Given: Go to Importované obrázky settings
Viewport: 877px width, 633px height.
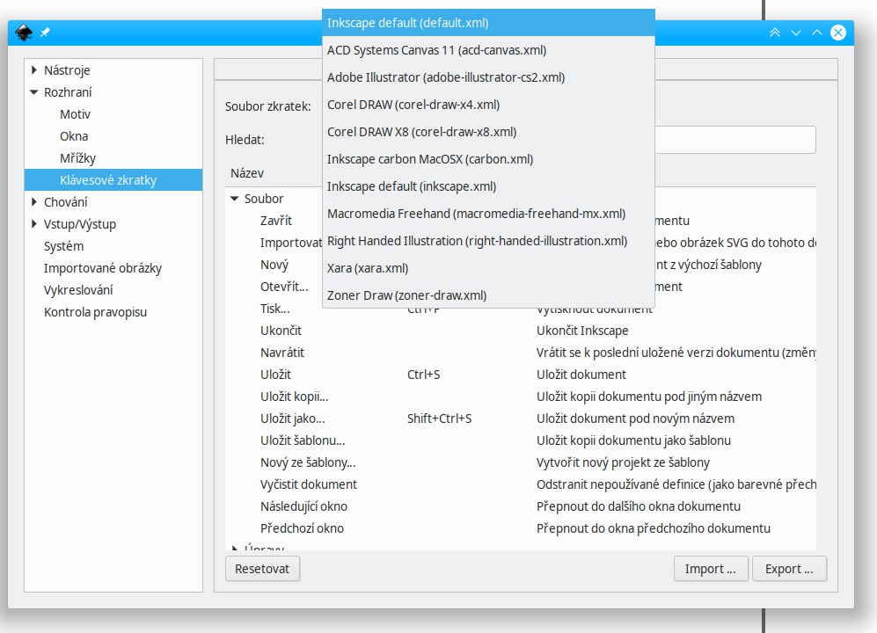Looking at the screenshot, I should tap(103, 268).
